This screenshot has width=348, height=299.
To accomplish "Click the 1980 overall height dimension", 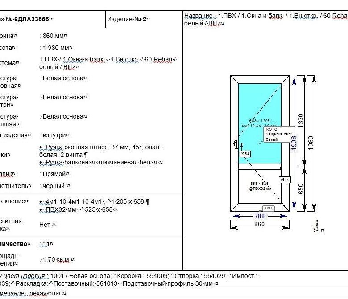I will click(x=311, y=143).
